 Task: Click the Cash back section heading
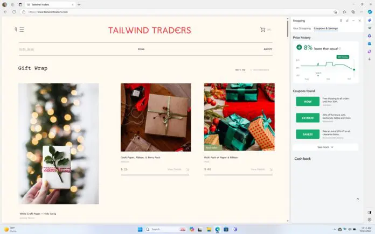pyautogui.click(x=303, y=159)
